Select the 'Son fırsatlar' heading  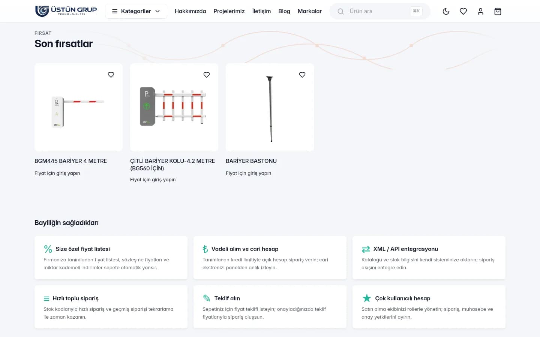(63, 44)
